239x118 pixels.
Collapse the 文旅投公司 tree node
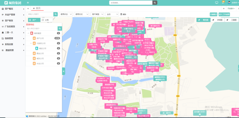[31, 43]
